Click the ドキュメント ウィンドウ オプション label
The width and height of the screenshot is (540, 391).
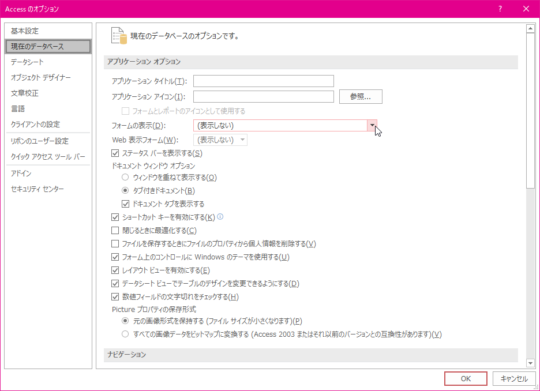pyautogui.click(x=153, y=166)
